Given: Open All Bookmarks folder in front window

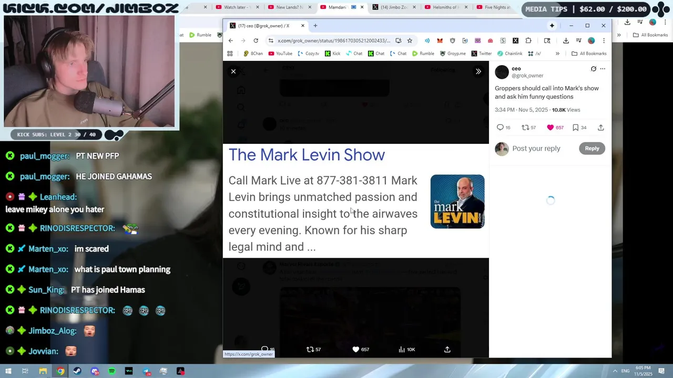Looking at the screenshot, I should coord(589,54).
